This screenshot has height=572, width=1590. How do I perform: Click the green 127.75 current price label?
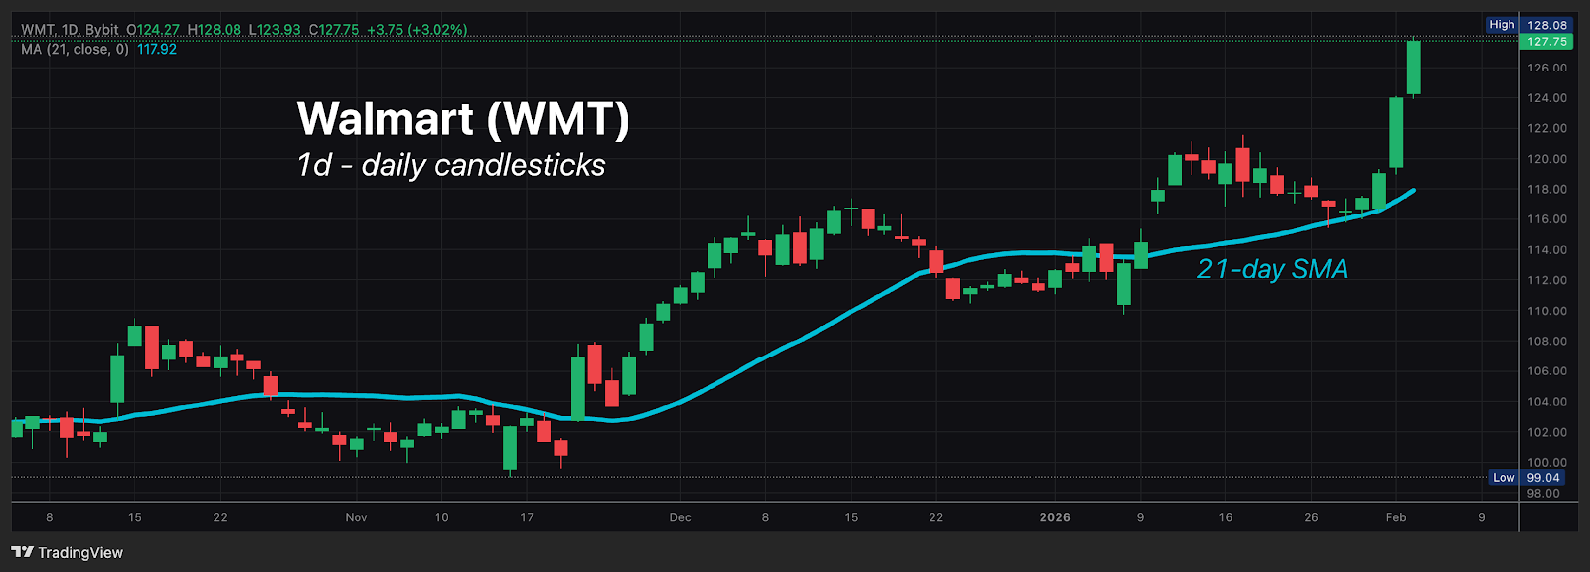1546,42
